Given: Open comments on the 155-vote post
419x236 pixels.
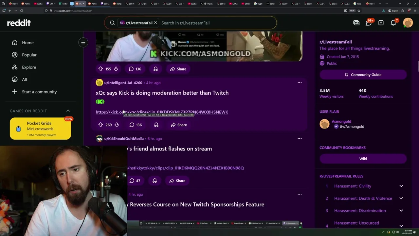Looking at the screenshot, I should pyautogui.click(x=135, y=69).
